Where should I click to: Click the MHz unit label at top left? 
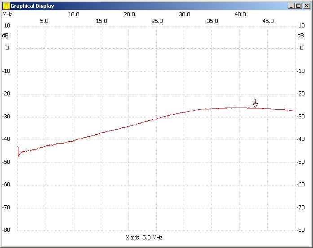[7, 14]
